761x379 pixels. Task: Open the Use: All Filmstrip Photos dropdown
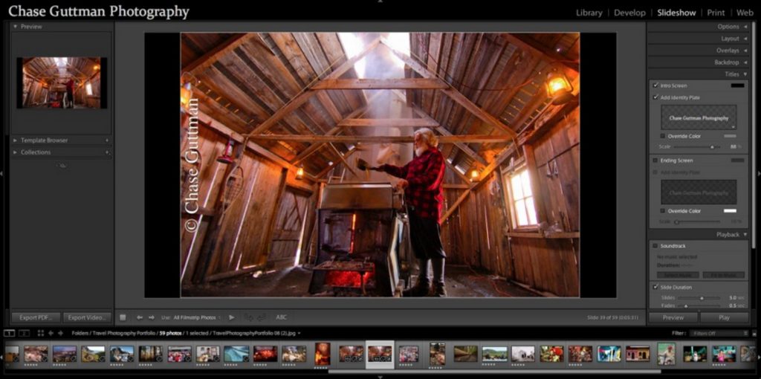197,317
